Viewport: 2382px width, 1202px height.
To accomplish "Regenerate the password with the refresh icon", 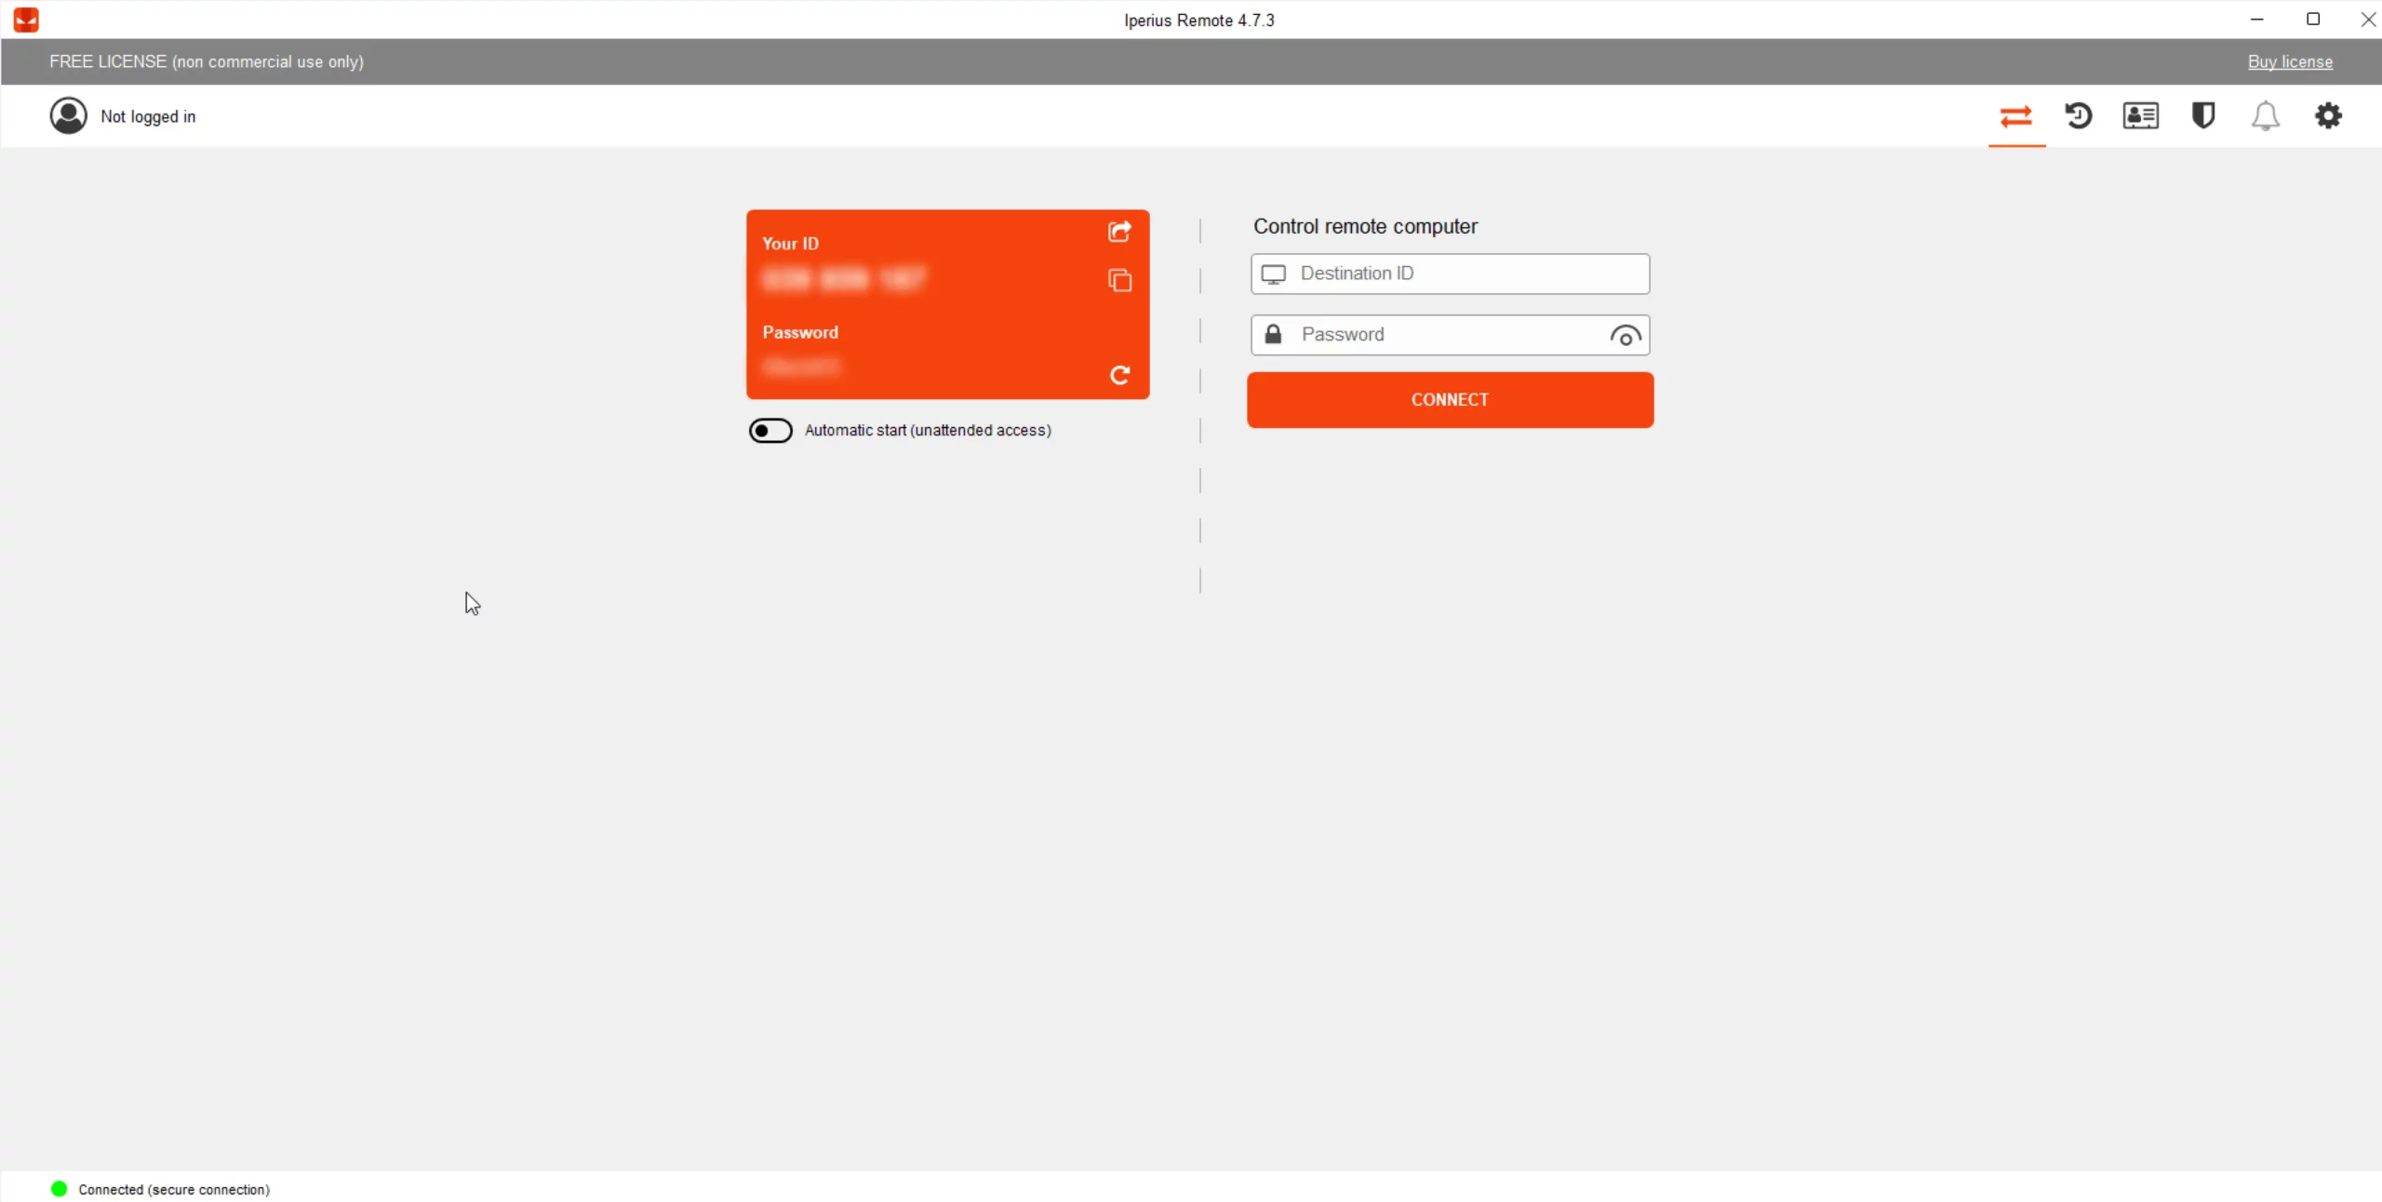I will 1119,375.
